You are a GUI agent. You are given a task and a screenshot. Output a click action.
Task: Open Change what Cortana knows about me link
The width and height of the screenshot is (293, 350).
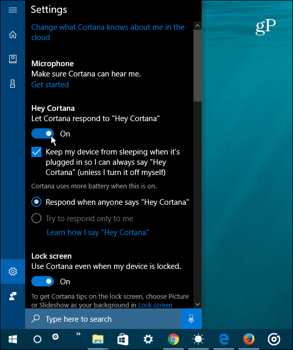[108, 32]
